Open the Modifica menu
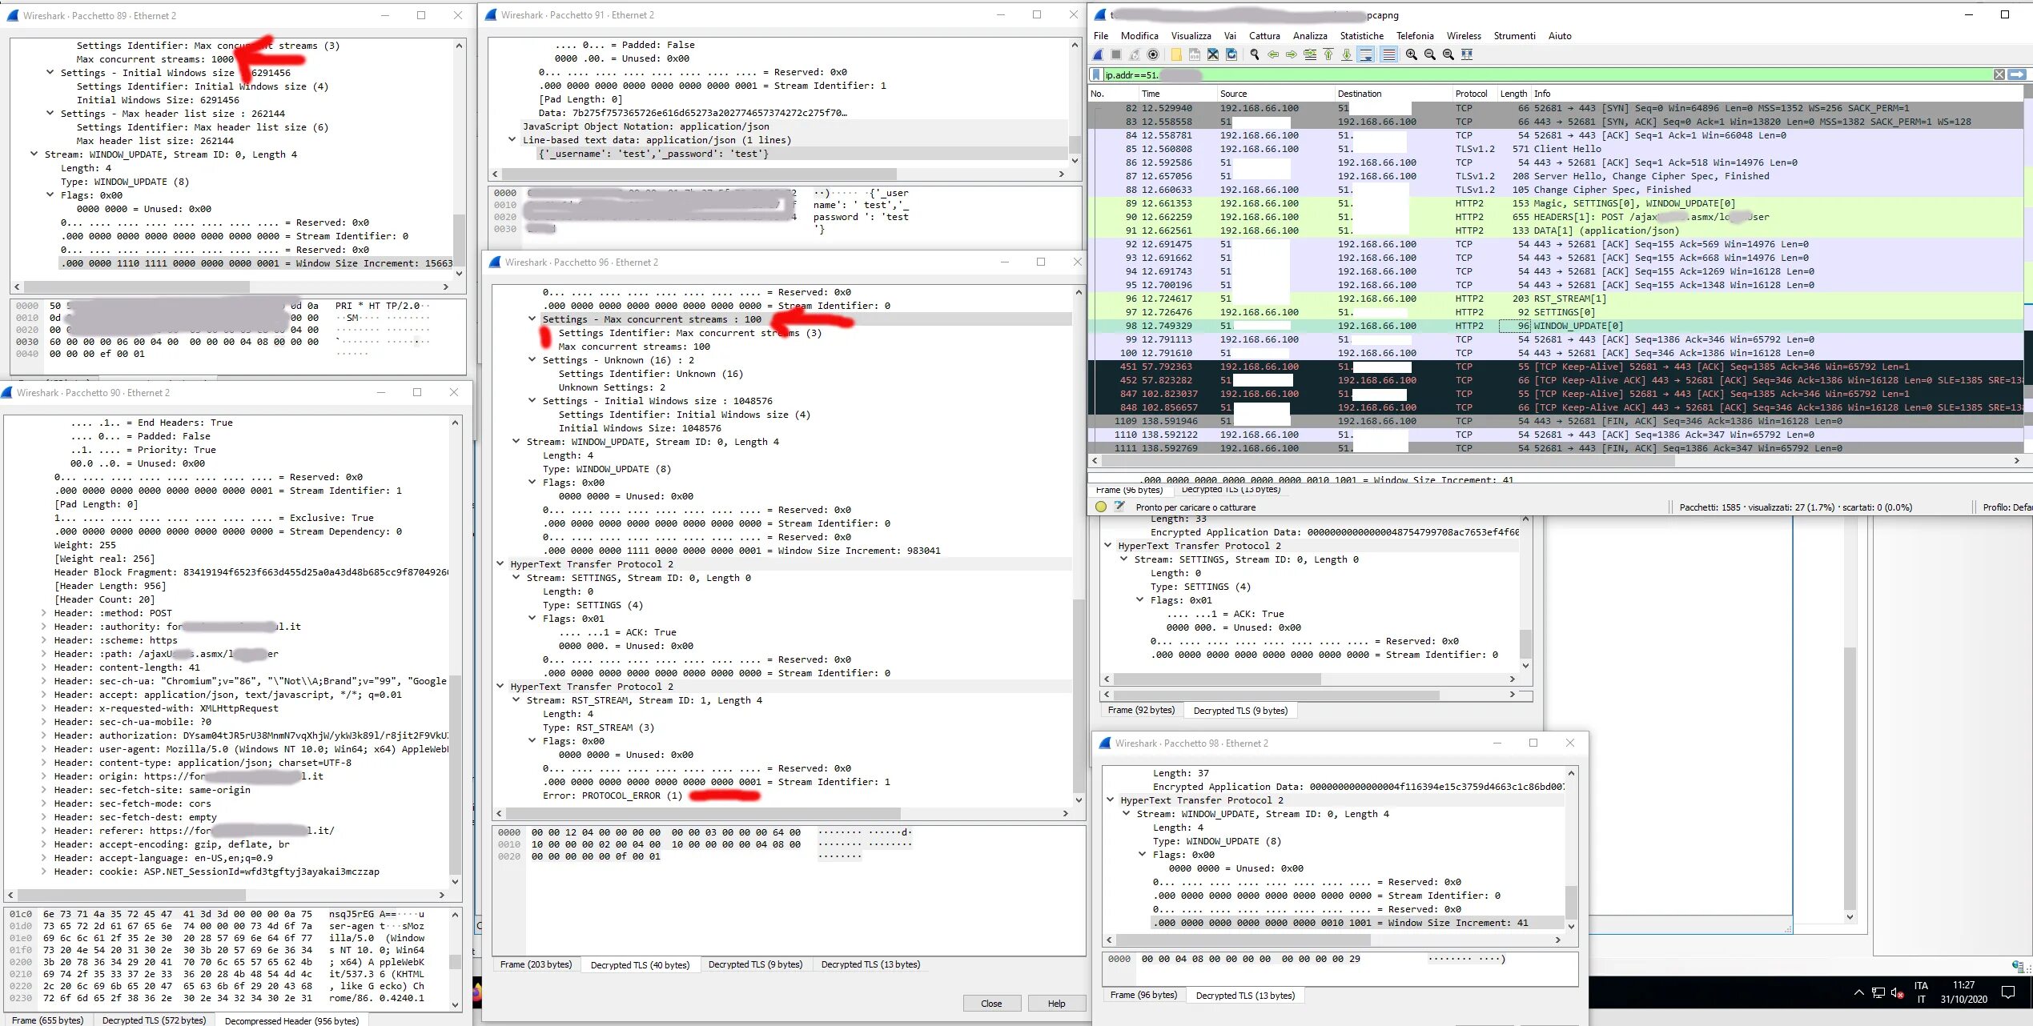2033x1026 pixels. pyautogui.click(x=1139, y=36)
